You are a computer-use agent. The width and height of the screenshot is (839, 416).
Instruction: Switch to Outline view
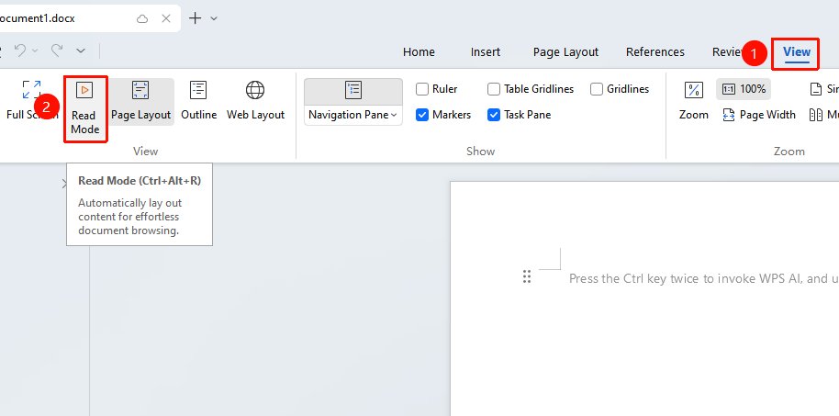[198, 102]
